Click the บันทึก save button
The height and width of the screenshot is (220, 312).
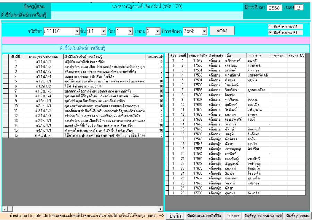point(175,216)
